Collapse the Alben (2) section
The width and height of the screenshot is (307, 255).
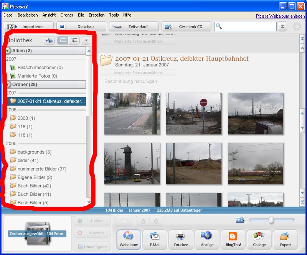[8, 50]
